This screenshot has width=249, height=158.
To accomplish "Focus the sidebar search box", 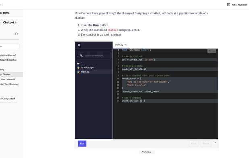I will (10, 46).
